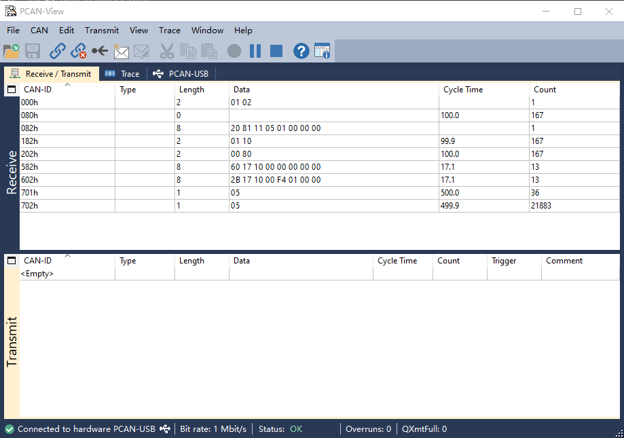Click the Open file toolbar icon
This screenshot has height=438, width=624.
12,51
